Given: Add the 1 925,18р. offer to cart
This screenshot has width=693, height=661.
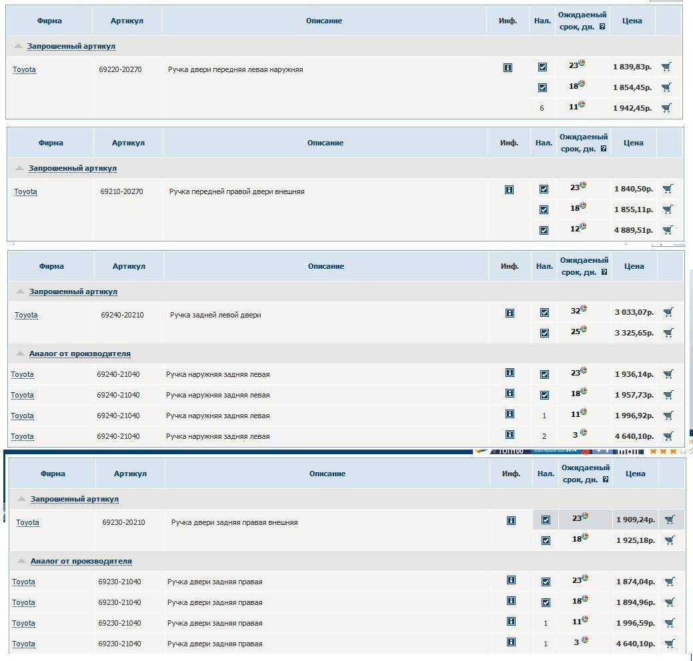Looking at the screenshot, I should (670, 540).
